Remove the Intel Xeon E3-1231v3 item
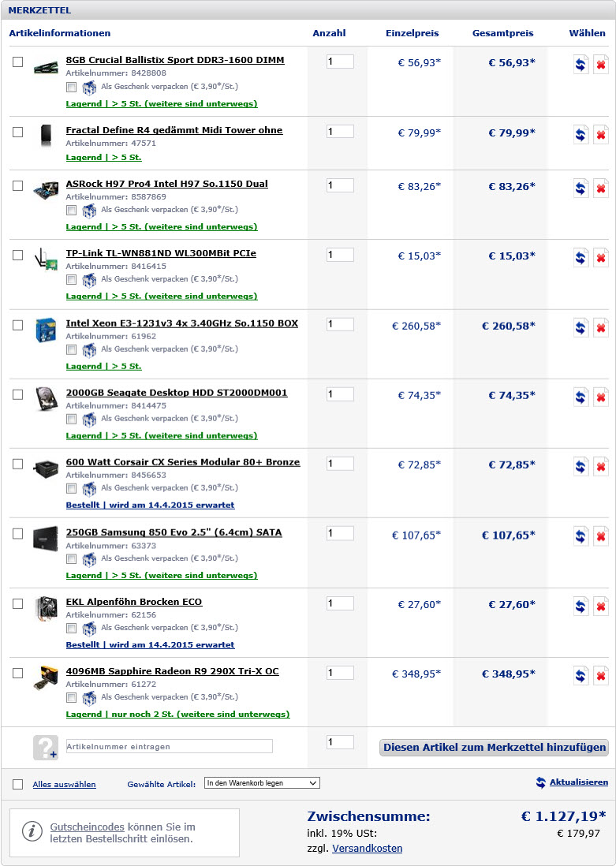This screenshot has width=616, height=866. click(x=600, y=328)
